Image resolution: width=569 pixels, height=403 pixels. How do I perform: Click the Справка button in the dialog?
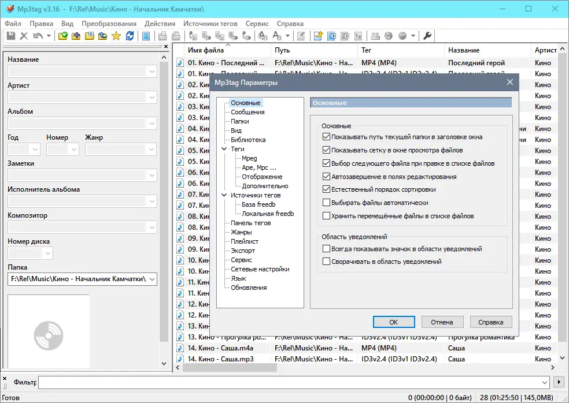coord(490,322)
